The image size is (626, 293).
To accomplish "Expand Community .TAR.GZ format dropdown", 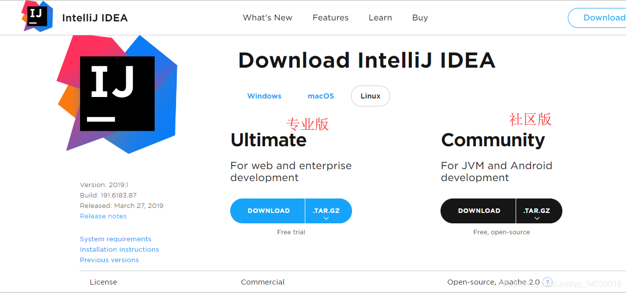I will [539, 211].
